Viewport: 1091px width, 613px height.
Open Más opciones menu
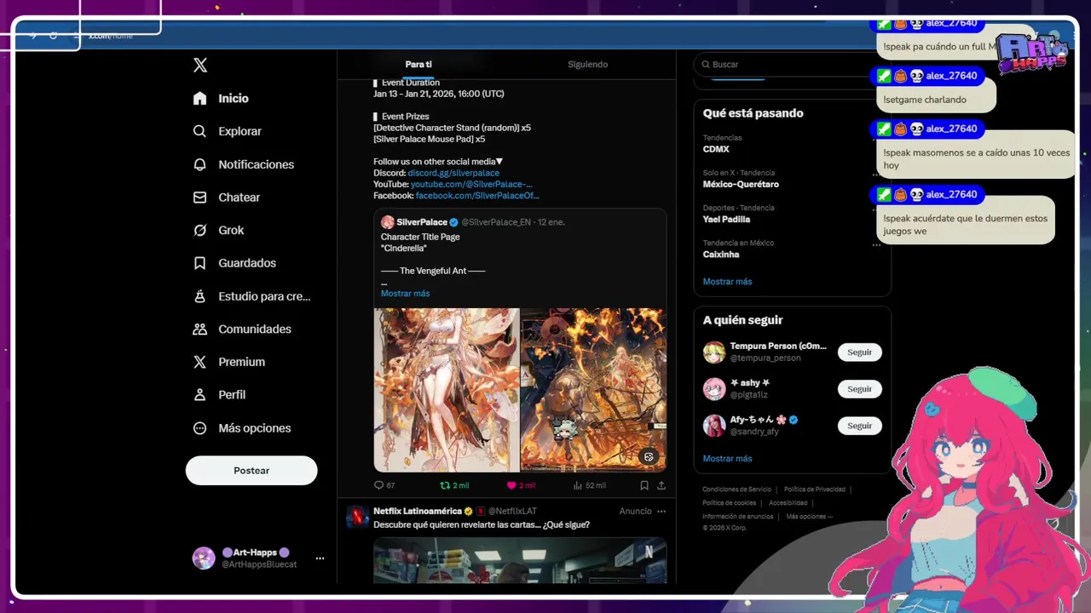pyautogui.click(x=242, y=428)
